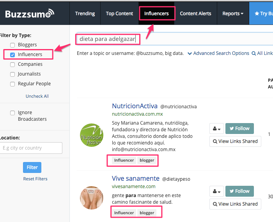273x222 pixels.
Task: Switch to the Trending tab
Action: [85, 14]
